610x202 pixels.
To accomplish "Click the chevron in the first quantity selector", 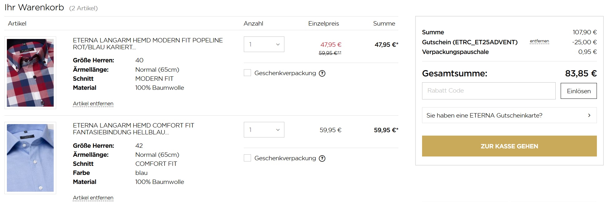I will pyautogui.click(x=278, y=45).
